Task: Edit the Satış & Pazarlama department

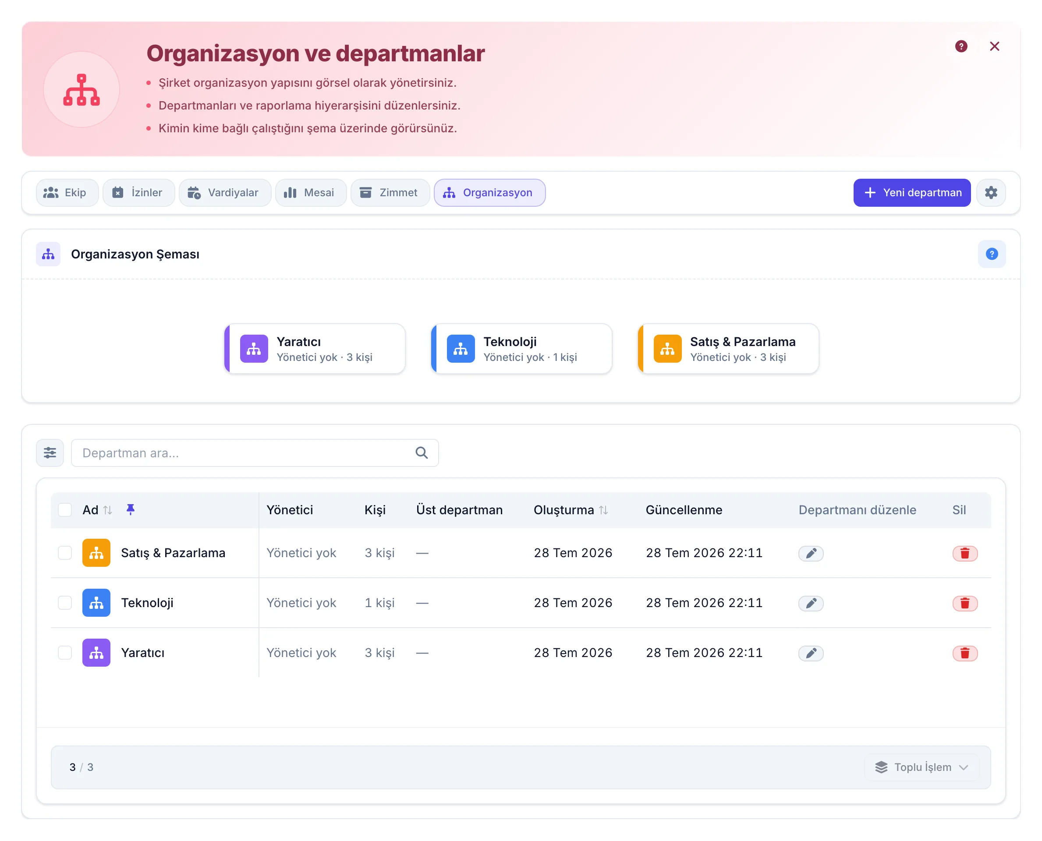Action: coord(811,553)
